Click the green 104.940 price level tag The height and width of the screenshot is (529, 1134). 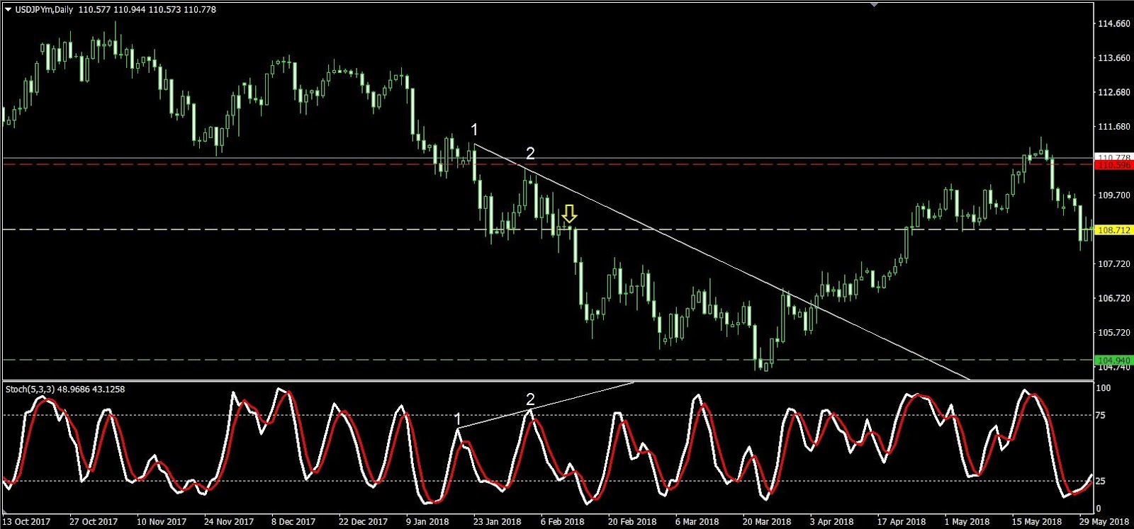pyautogui.click(x=1113, y=360)
